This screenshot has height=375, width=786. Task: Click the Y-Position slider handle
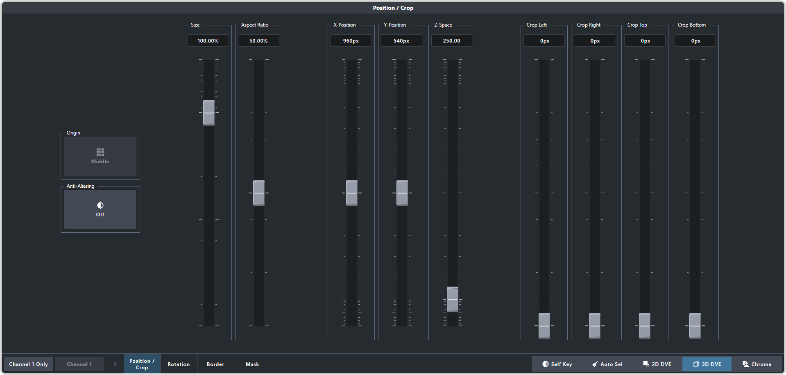tap(402, 193)
